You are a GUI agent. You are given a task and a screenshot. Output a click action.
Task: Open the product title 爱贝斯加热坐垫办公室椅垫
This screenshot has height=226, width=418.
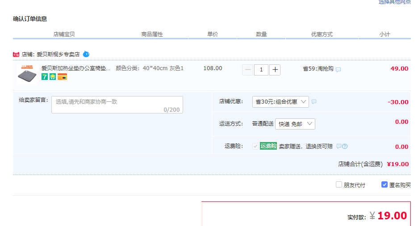tap(76, 68)
